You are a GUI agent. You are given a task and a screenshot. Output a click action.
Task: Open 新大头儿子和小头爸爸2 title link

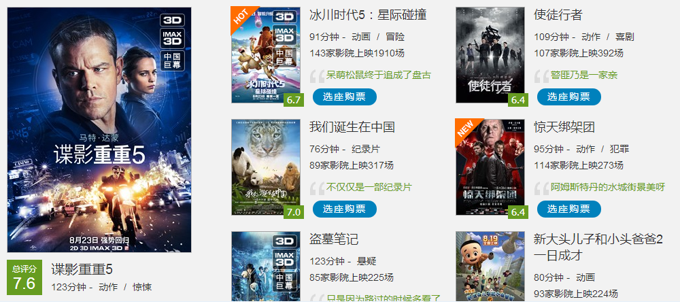598,247
